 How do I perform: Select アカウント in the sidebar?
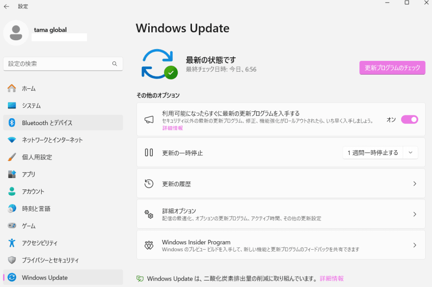tap(33, 191)
